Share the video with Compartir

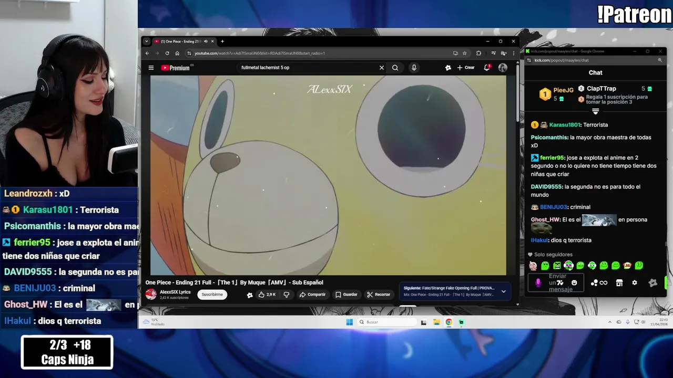click(312, 295)
